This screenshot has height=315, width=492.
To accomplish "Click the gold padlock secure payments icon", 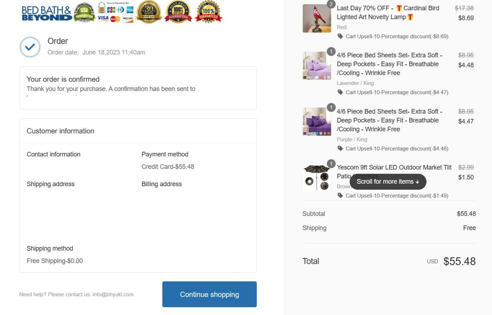I will point(102,7).
